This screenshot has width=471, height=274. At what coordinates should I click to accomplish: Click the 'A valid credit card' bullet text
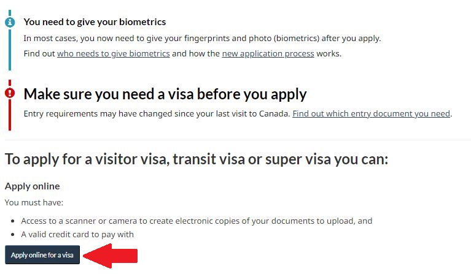pos(77,234)
